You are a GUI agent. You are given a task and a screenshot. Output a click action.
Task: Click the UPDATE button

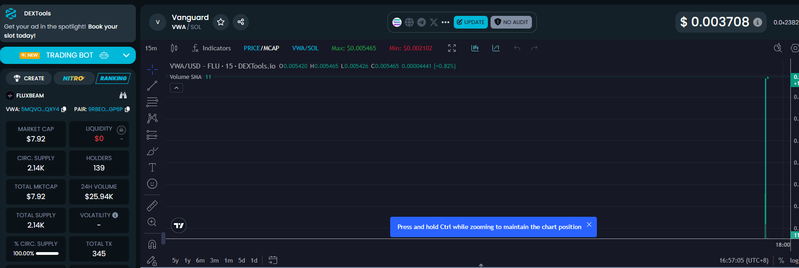tap(471, 22)
